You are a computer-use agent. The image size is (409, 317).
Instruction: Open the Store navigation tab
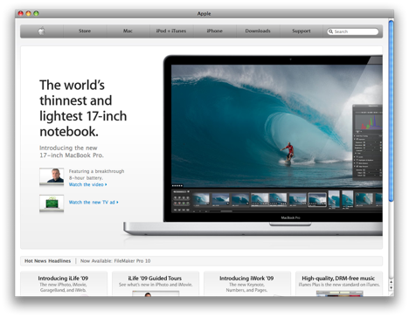(x=85, y=31)
